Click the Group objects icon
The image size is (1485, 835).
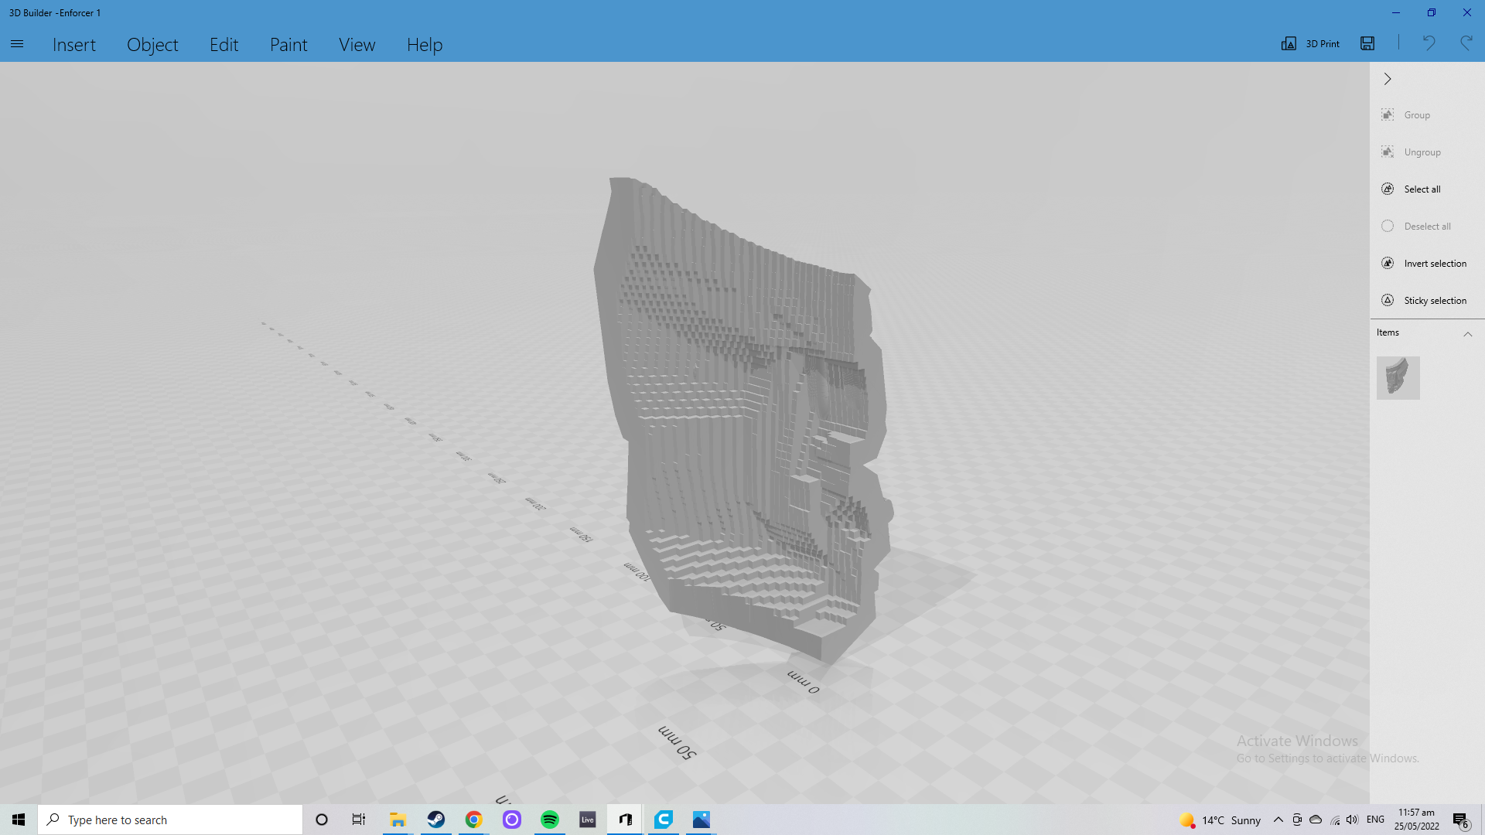(1388, 115)
